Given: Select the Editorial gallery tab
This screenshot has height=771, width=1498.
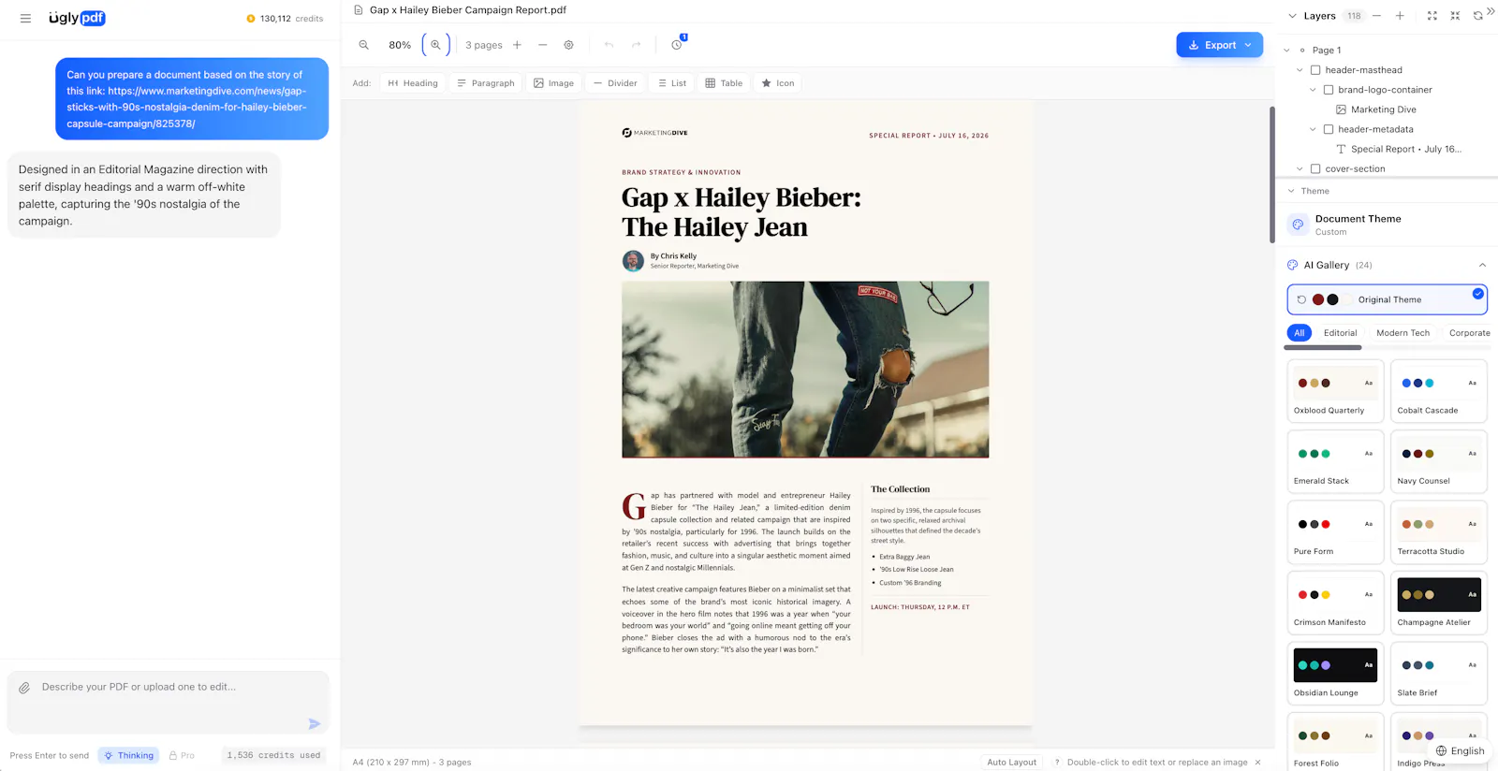Looking at the screenshot, I should click(1340, 333).
